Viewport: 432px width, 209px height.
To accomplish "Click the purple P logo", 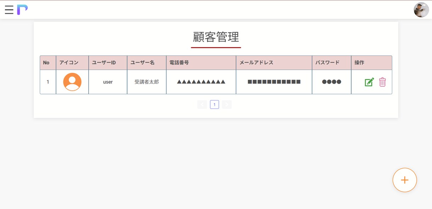I will 22,10.
